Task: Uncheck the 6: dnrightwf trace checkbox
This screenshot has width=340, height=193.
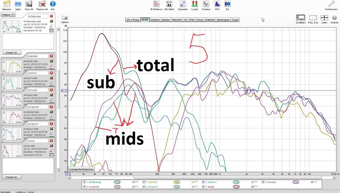Action: coord(144,187)
